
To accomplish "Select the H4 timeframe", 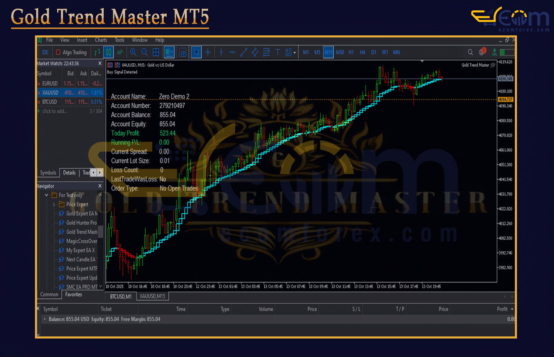I will click(x=362, y=52).
